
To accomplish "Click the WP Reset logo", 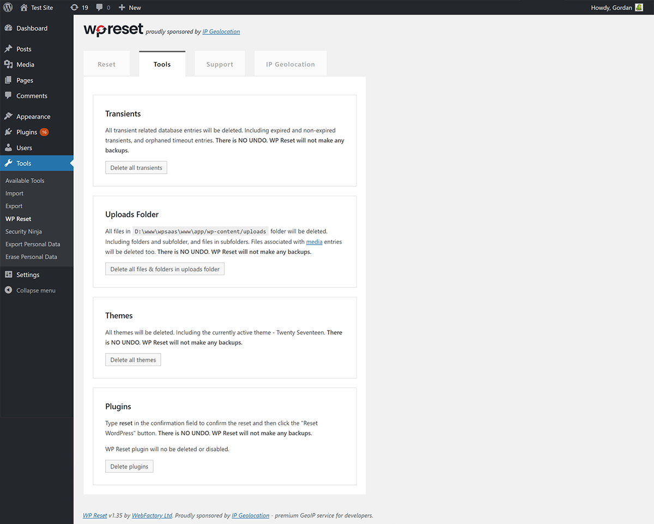I will point(113,29).
